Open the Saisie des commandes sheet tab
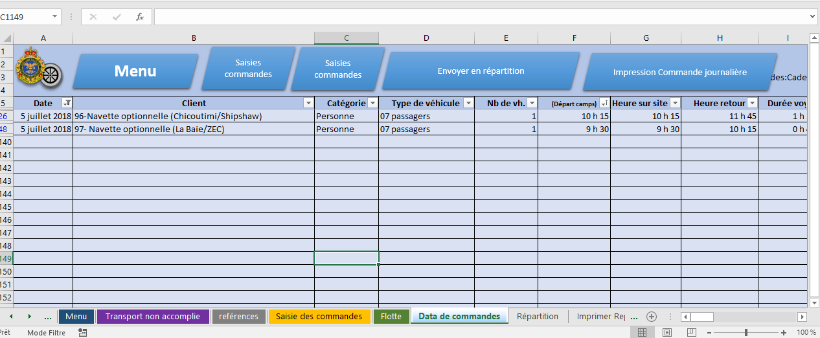The height and width of the screenshot is (338, 820). 319,316
